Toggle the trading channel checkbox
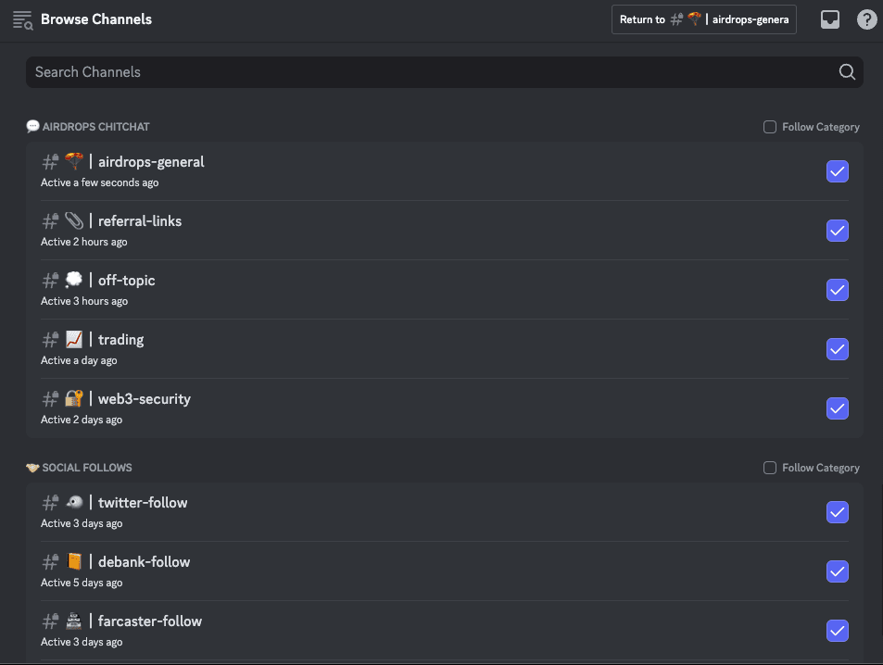 (x=837, y=349)
